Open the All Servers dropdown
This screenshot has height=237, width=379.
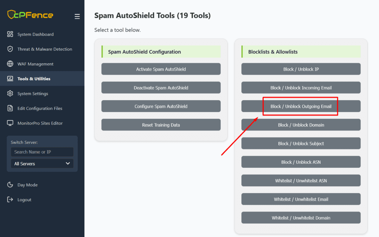pyautogui.click(x=42, y=163)
